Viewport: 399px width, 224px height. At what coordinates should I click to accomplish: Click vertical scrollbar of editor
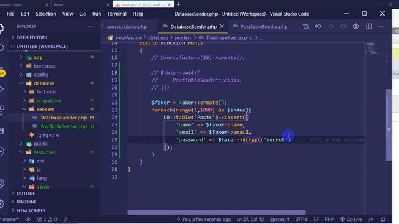coord(388,124)
